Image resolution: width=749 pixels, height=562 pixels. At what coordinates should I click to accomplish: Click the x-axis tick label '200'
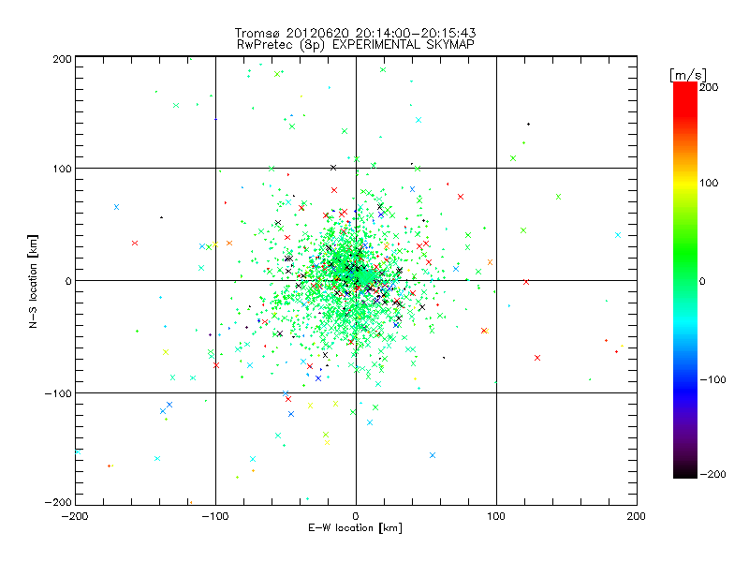click(637, 516)
